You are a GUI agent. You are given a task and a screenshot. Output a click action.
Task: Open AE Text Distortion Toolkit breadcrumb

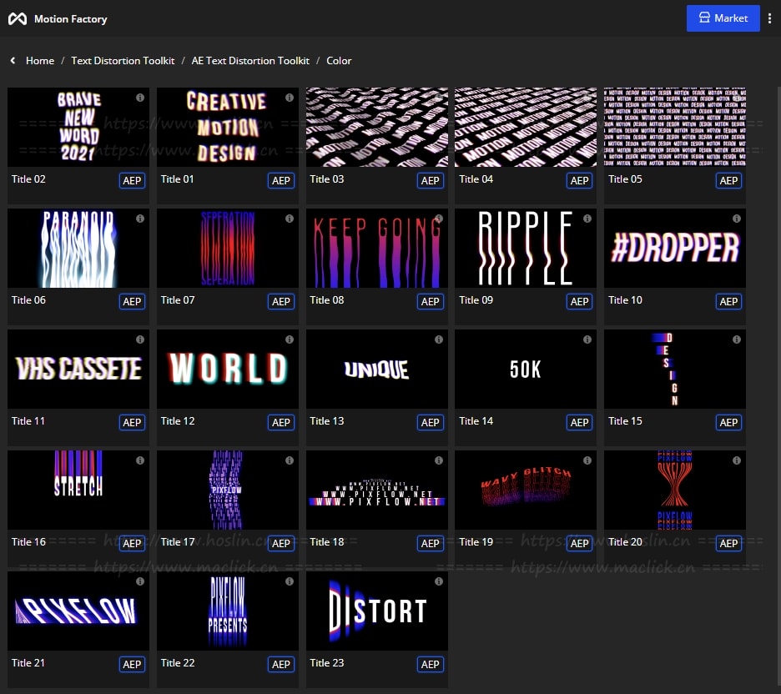250,61
